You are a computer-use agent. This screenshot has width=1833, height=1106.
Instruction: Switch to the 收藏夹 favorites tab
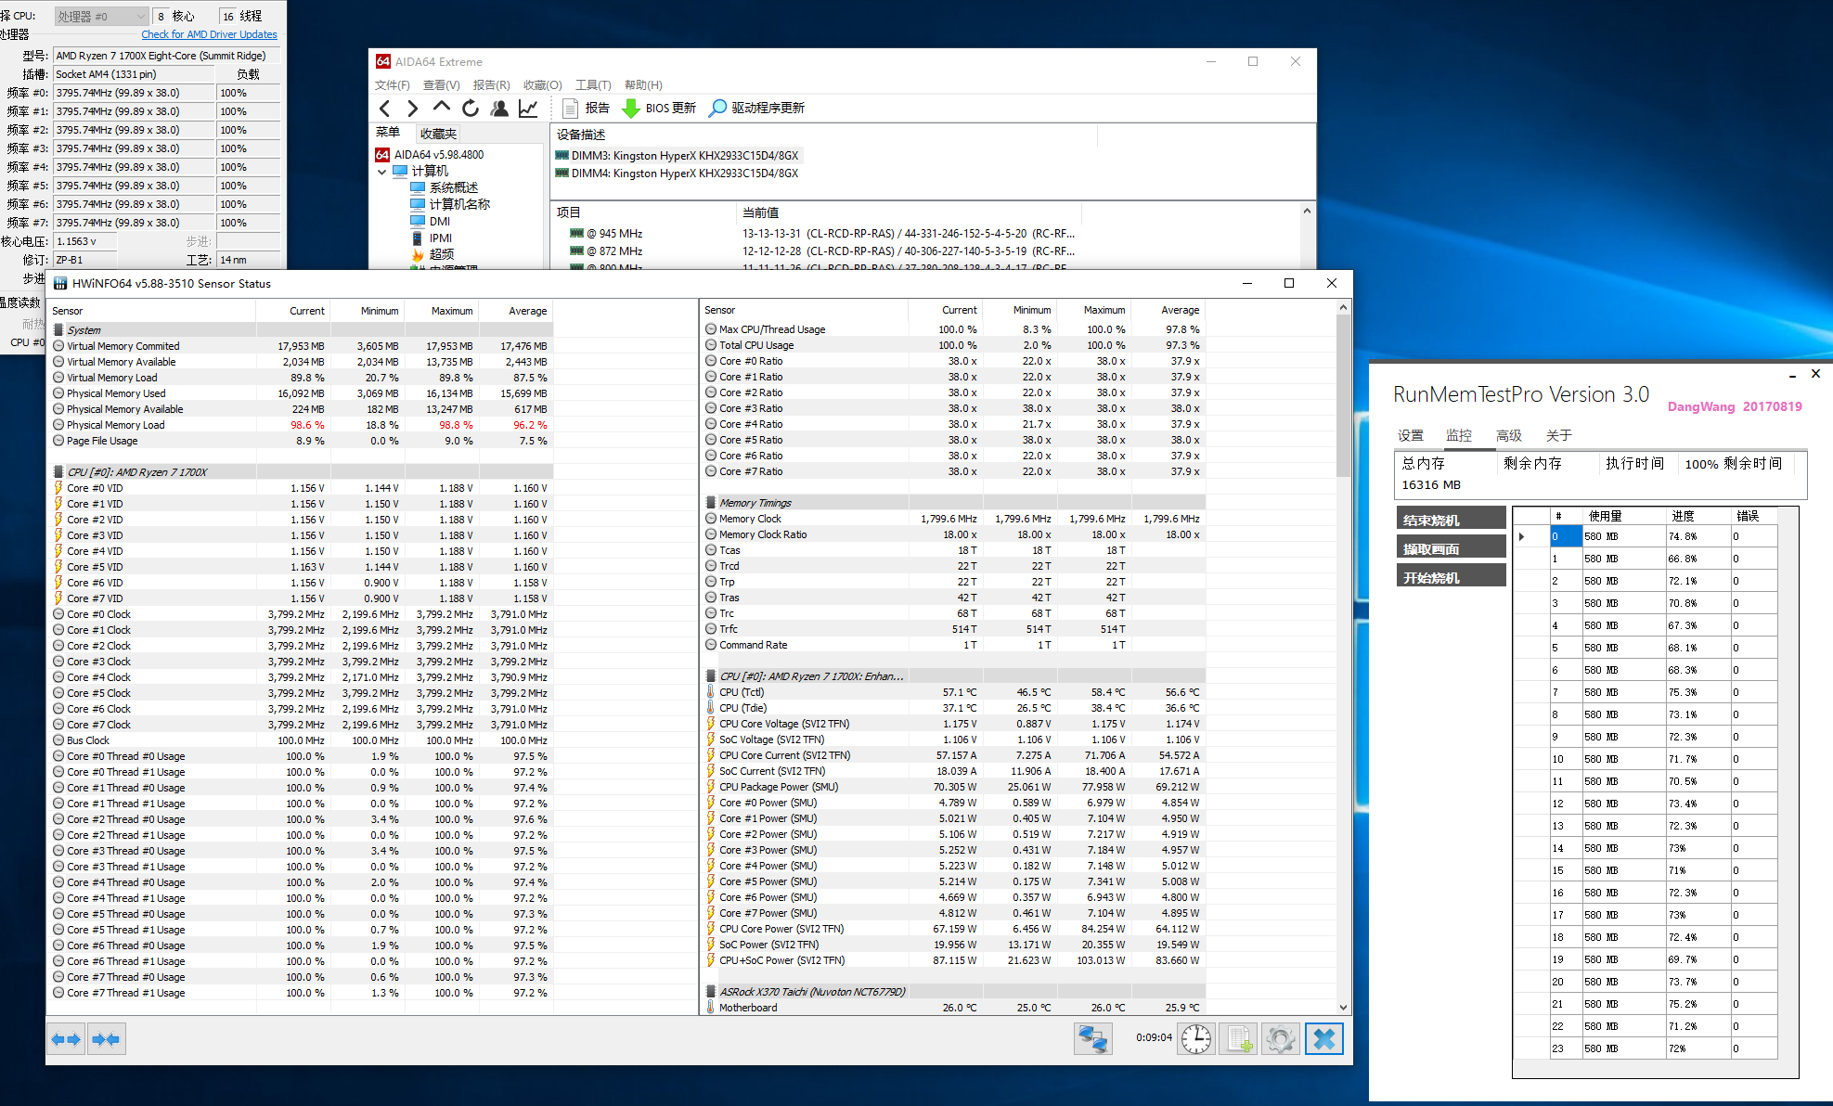(x=438, y=134)
